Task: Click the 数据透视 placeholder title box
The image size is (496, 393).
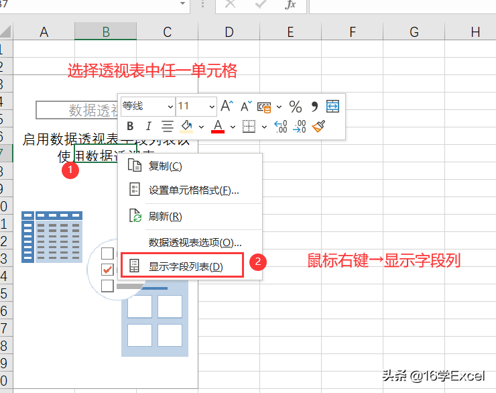Action: [x=77, y=110]
